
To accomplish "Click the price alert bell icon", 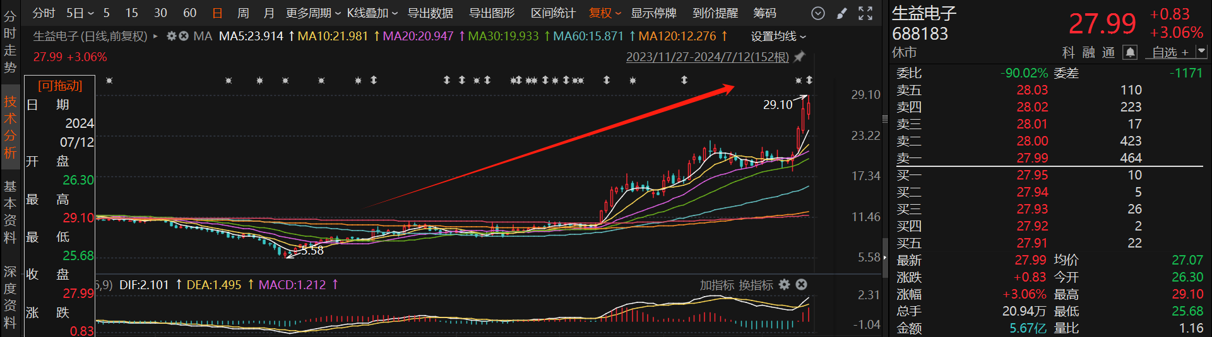I will point(1130,52).
